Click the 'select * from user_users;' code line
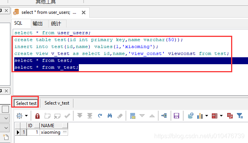Image resolution: width=248 pixels, height=143 pixels. pos(52,33)
